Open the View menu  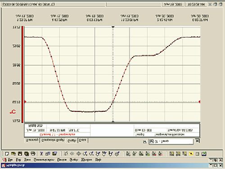click(27, 160)
